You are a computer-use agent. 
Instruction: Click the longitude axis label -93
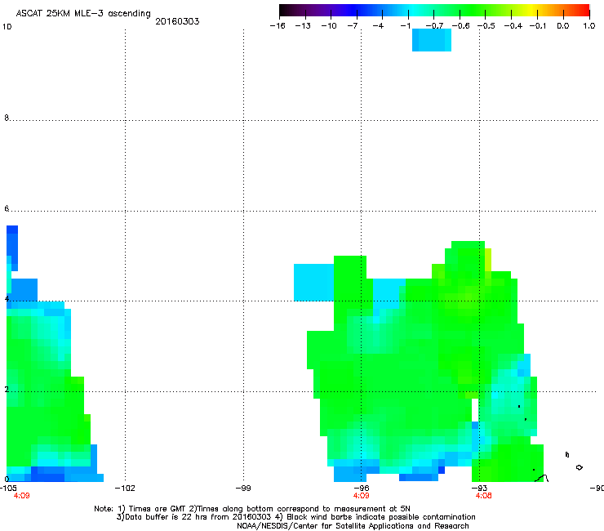click(480, 489)
